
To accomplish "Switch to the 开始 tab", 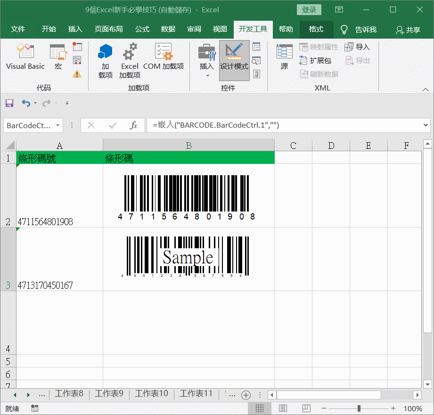I will (49, 29).
